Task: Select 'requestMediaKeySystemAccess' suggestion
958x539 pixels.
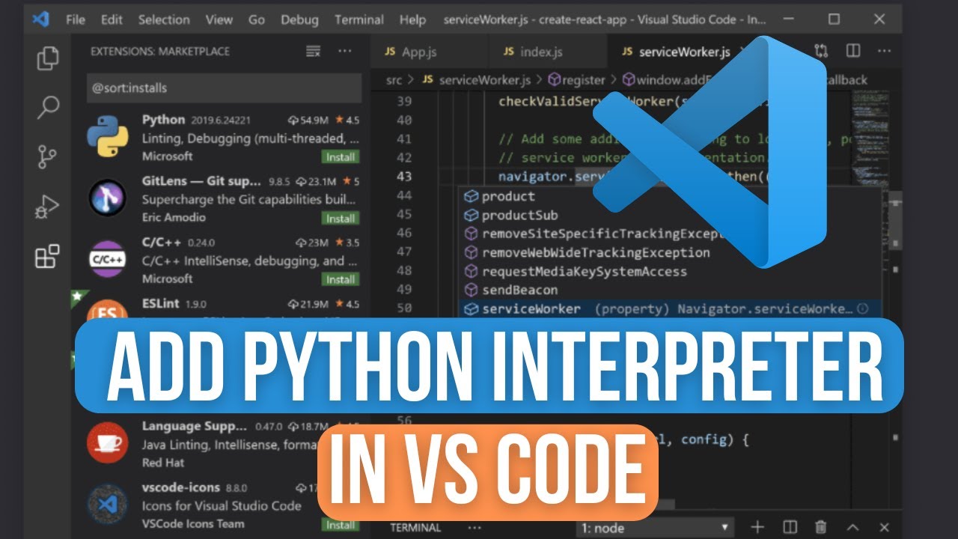Action: point(670,271)
